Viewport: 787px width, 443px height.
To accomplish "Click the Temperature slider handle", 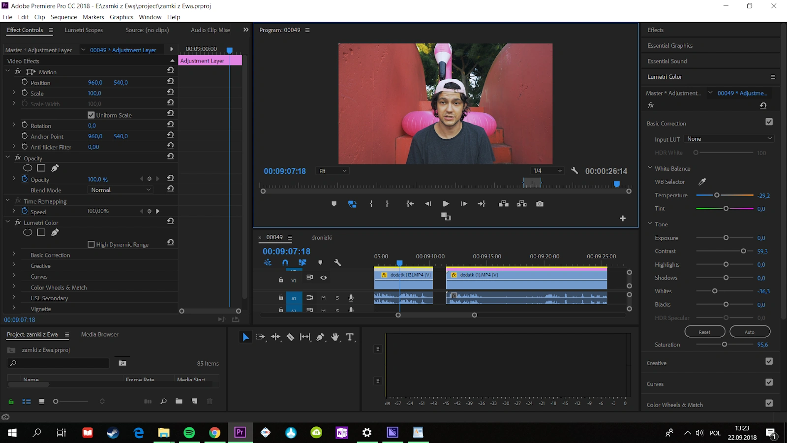I will tap(717, 195).
